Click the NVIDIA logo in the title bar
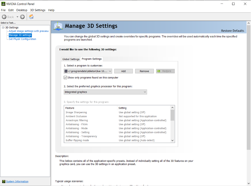251x186 pixels. coord(3,4)
